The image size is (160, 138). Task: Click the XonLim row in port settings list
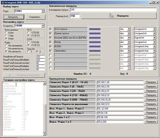15,112
